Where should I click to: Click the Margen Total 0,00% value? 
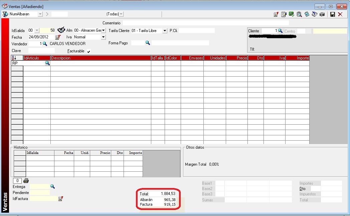[x=214, y=164]
